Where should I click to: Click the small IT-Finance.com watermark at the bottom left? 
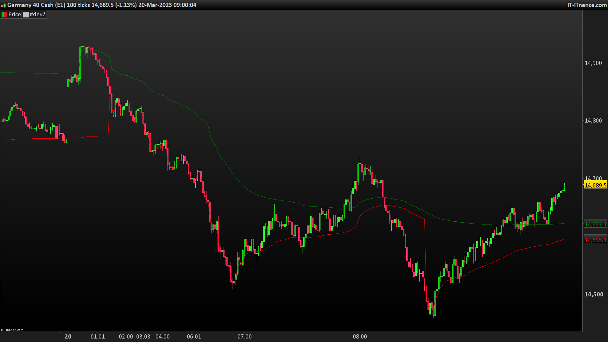point(12,330)
